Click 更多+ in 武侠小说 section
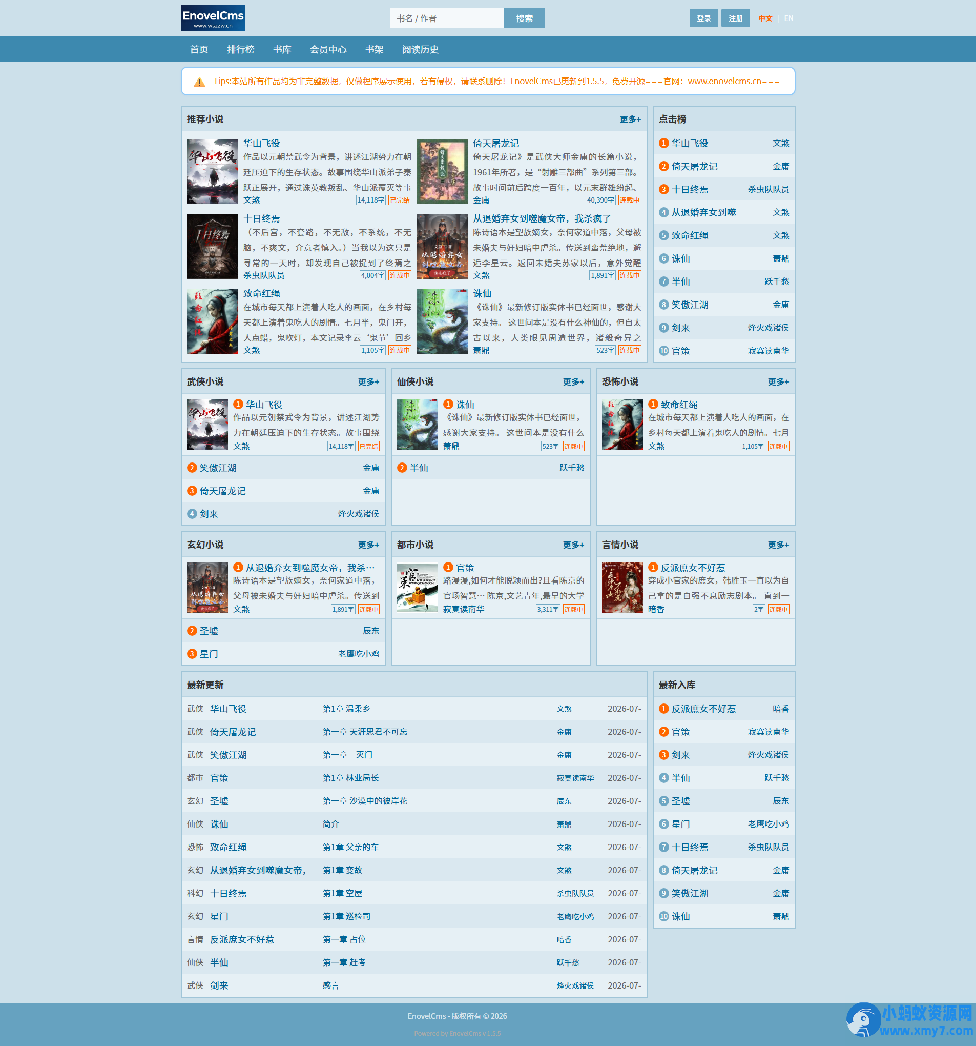976x1046 pixels. [x=369, y=382]
